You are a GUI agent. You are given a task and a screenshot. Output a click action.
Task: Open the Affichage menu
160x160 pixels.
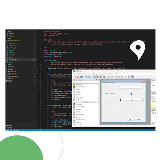pos(95,74)
